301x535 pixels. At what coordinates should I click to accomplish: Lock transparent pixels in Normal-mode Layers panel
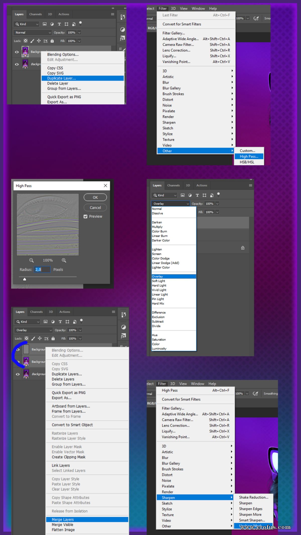click(x=26, y=41)
